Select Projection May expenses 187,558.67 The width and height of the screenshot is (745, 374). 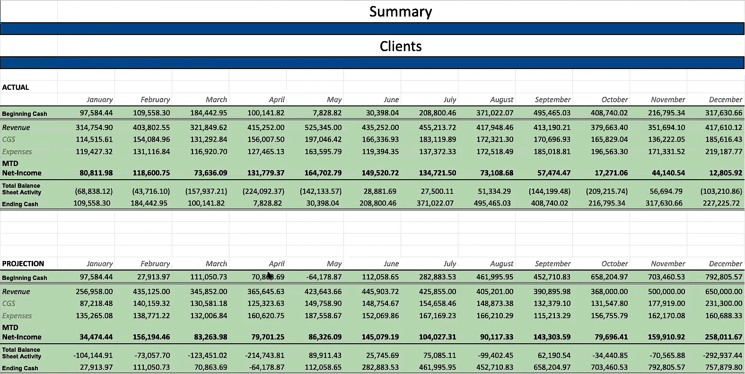click(x=323, y=316)
